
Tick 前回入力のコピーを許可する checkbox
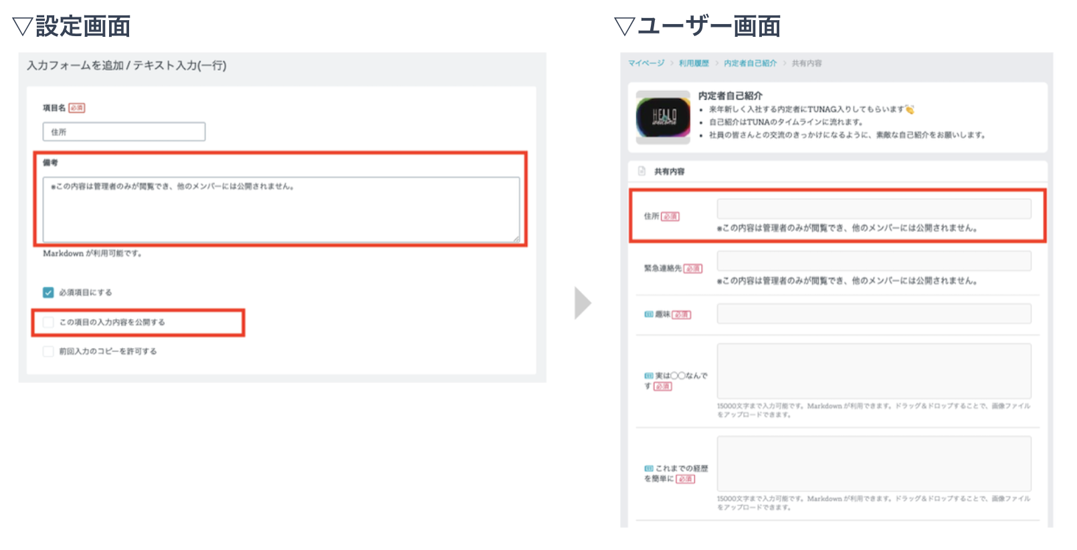click(x=48, y=351)
